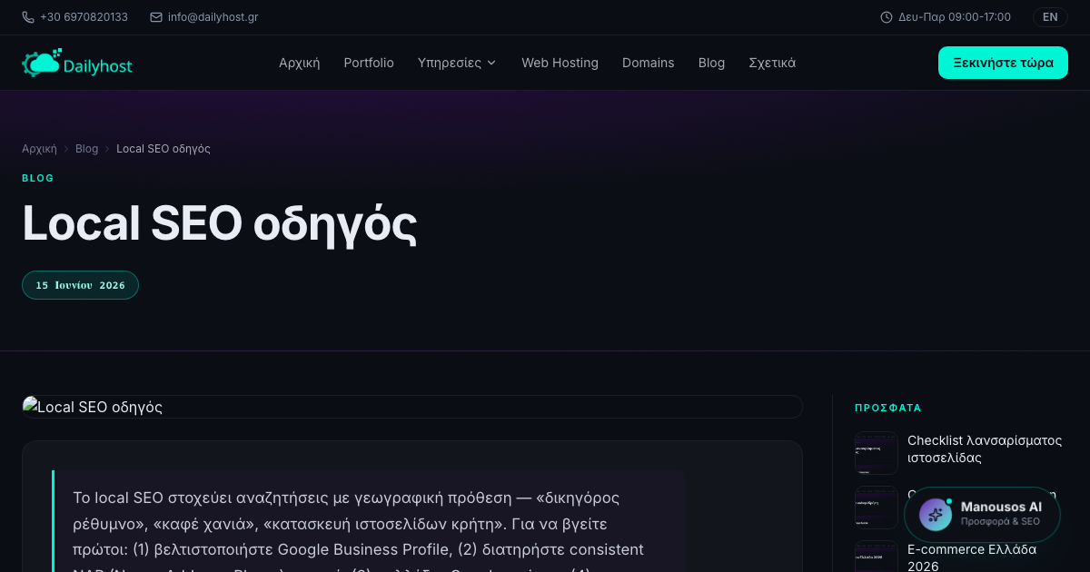Image resolution: width=1090 pixels, height=572 pixels.
Task: Click the clock icon near opening hours
Action: [887, 17]
